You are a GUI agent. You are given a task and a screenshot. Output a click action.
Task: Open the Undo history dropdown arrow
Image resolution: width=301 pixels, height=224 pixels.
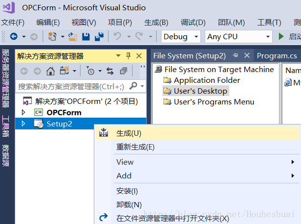(x=129, y=36)
